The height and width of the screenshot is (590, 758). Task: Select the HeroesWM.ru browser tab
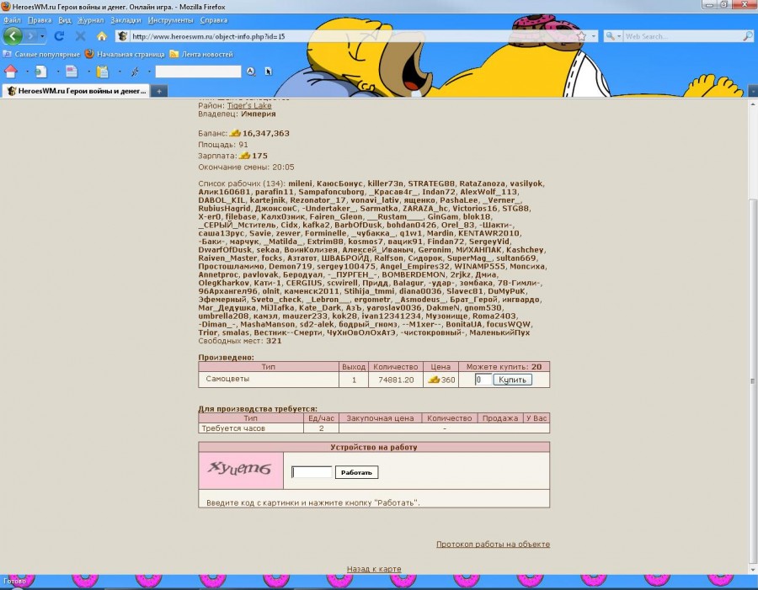[x=77, y=91]
